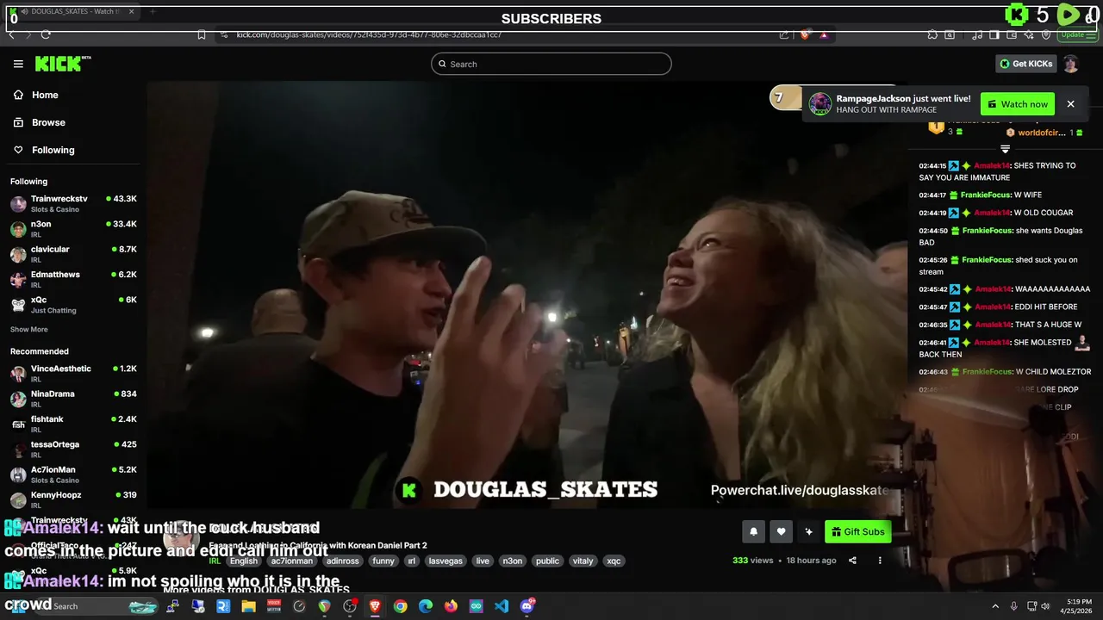Click the sparkle icon beside Gift Subs
The image size is (1103, 620).
click(808, 531)
